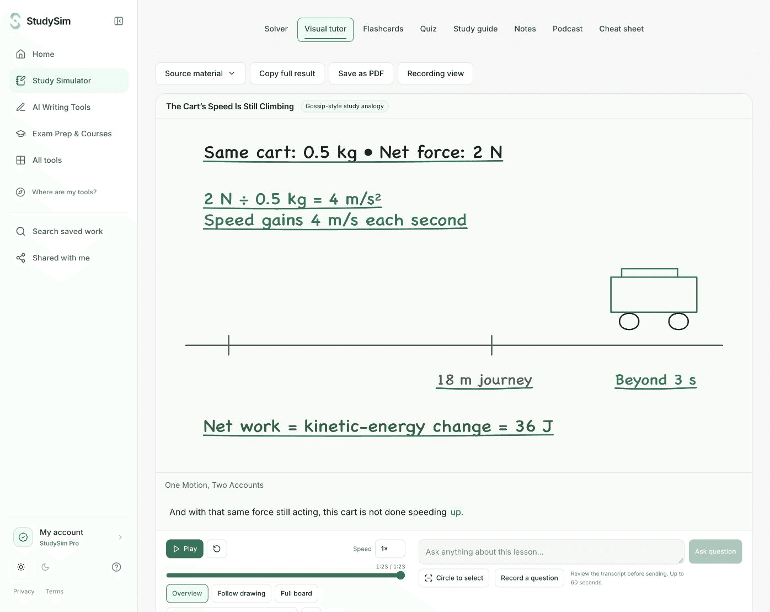Click the AI Writing Tools pencil icon

21,107
